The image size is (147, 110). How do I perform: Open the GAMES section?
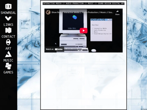[x=8, y=72]
